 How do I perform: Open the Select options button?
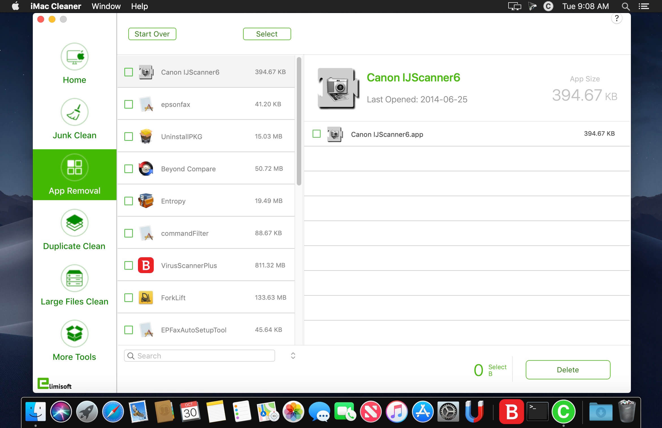(267, 34)
